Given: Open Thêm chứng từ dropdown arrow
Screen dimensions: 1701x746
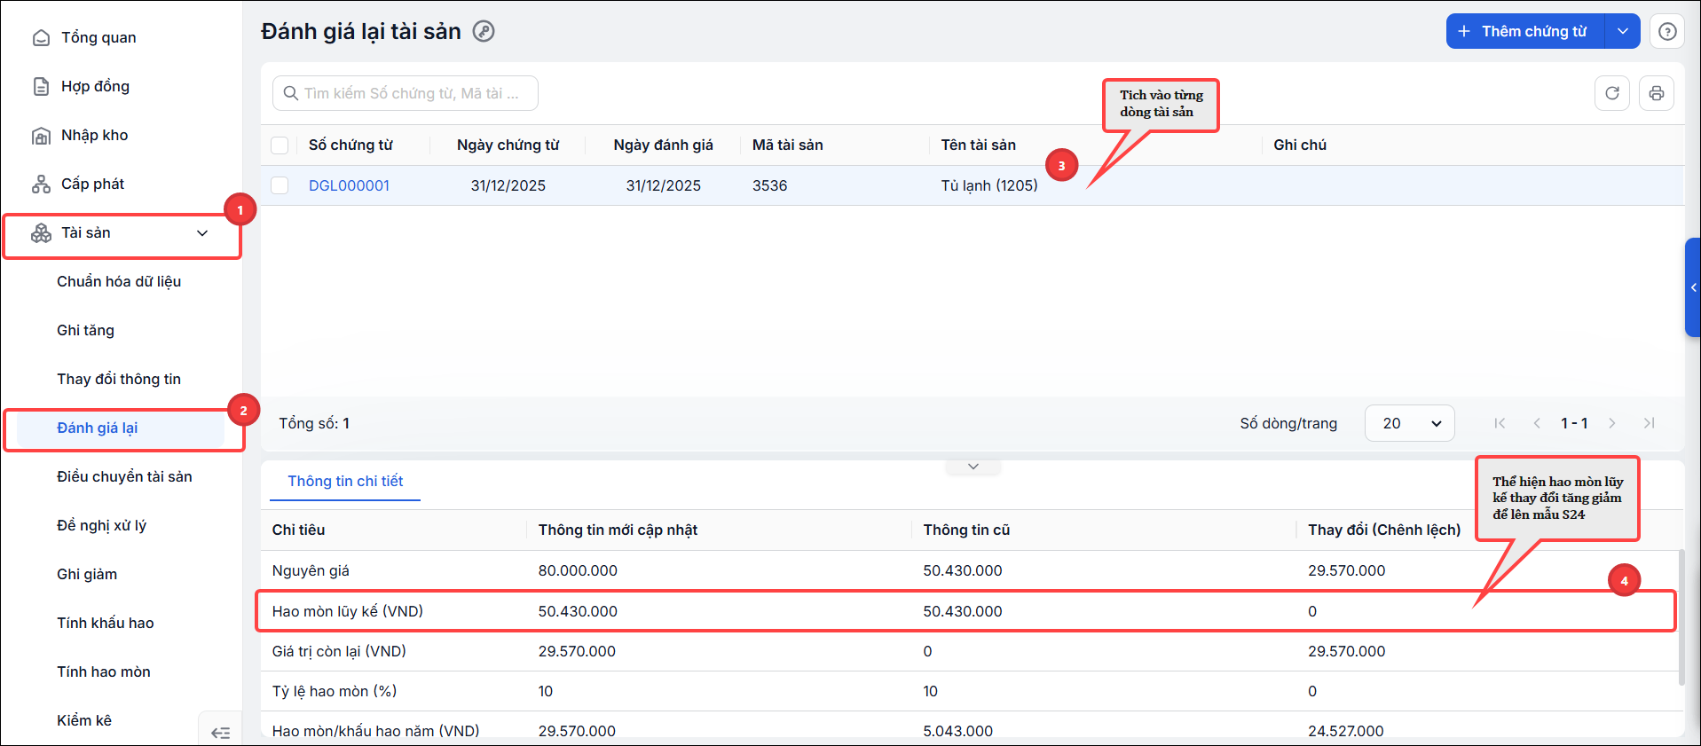Looking at the screenshot, I should coord(1622,31).
